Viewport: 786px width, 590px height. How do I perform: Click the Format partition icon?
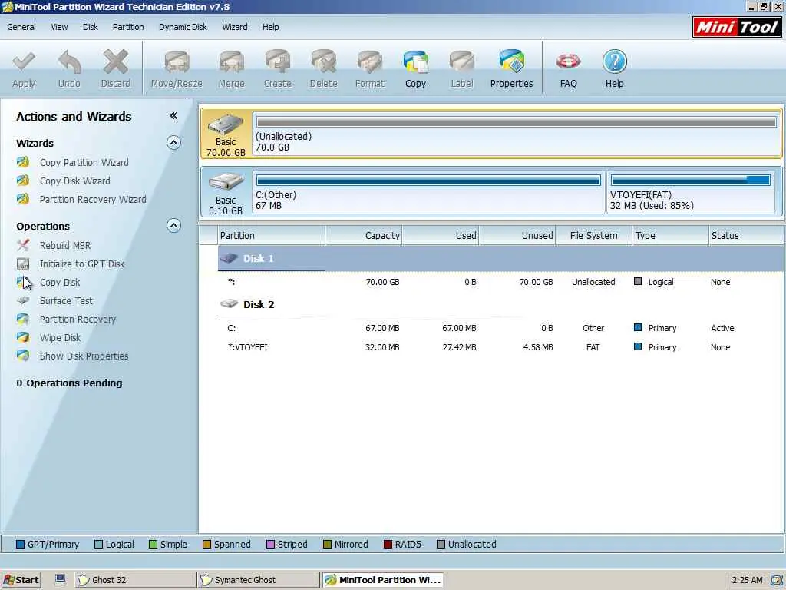pos(370,62)
